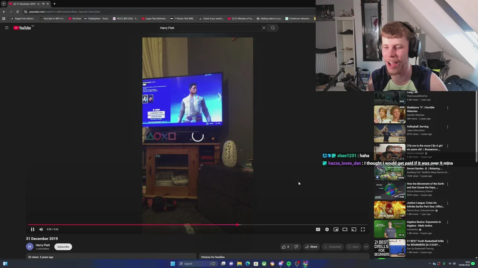Open Justice League Crisis trailer thumbnail
This screenshot has height=268, width=478.
click(x=389, y=210)
